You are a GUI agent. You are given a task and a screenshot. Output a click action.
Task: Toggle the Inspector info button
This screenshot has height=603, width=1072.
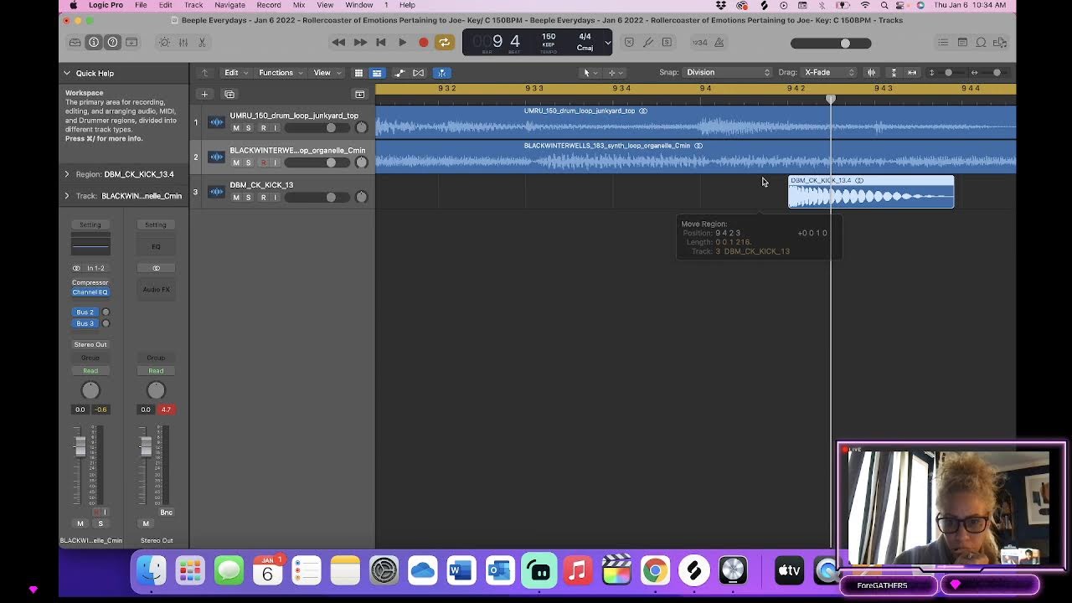click(x=94, y=42)
